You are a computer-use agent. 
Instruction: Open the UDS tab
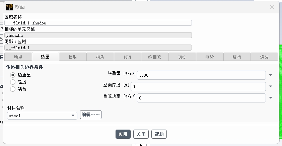182,57
